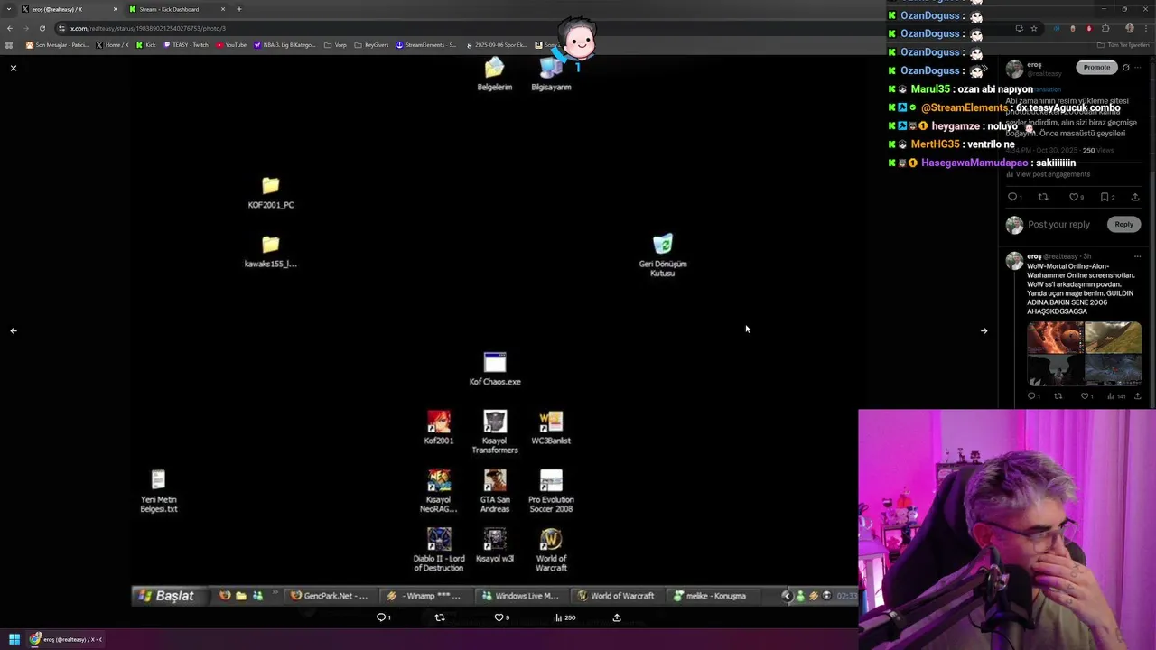This screenshot has height=650, width=1156.
Task: Open the top-left screenshot thumbnail in the reply
Action: 1055,337
